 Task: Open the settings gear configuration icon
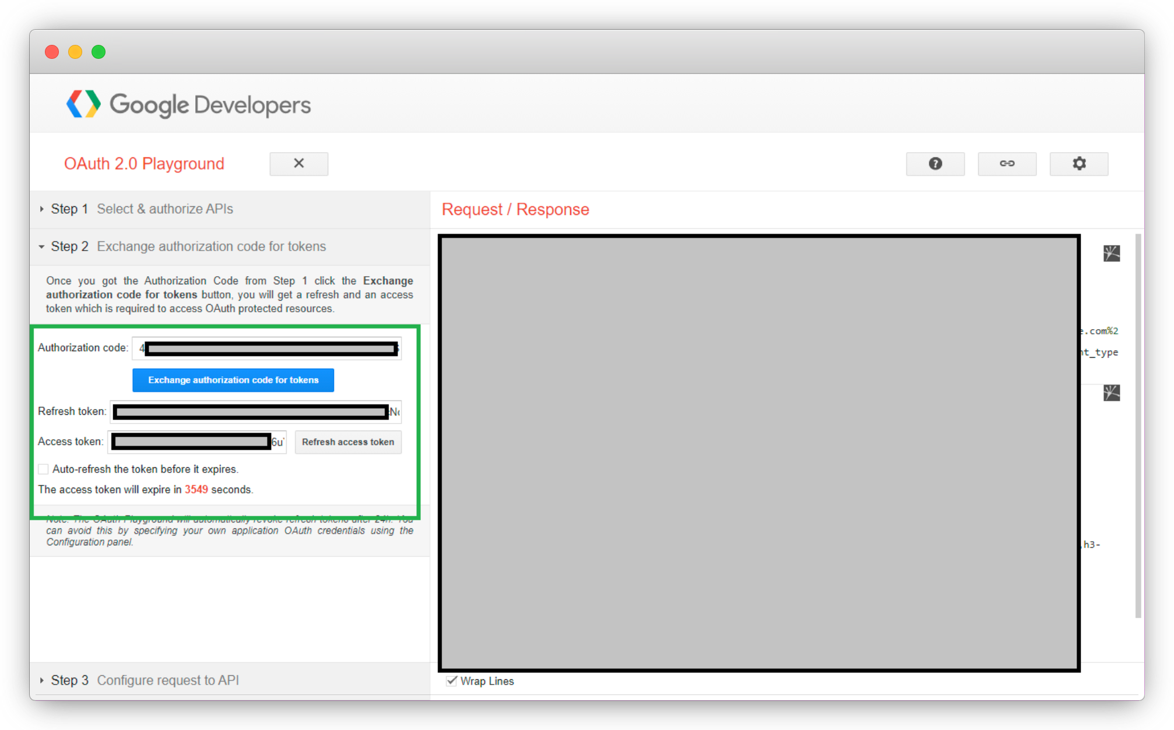(x=1079, y=164)
